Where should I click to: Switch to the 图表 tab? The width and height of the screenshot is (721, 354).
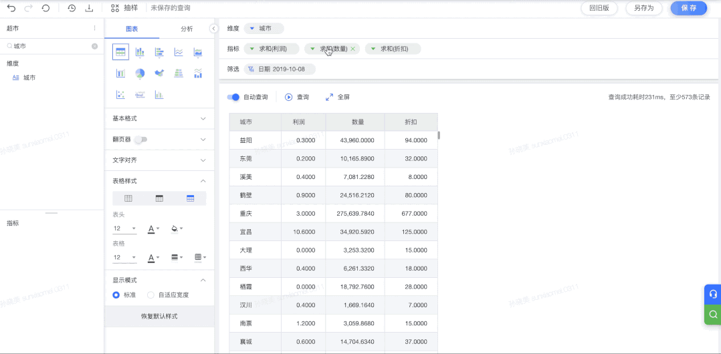tap(132, 29)
